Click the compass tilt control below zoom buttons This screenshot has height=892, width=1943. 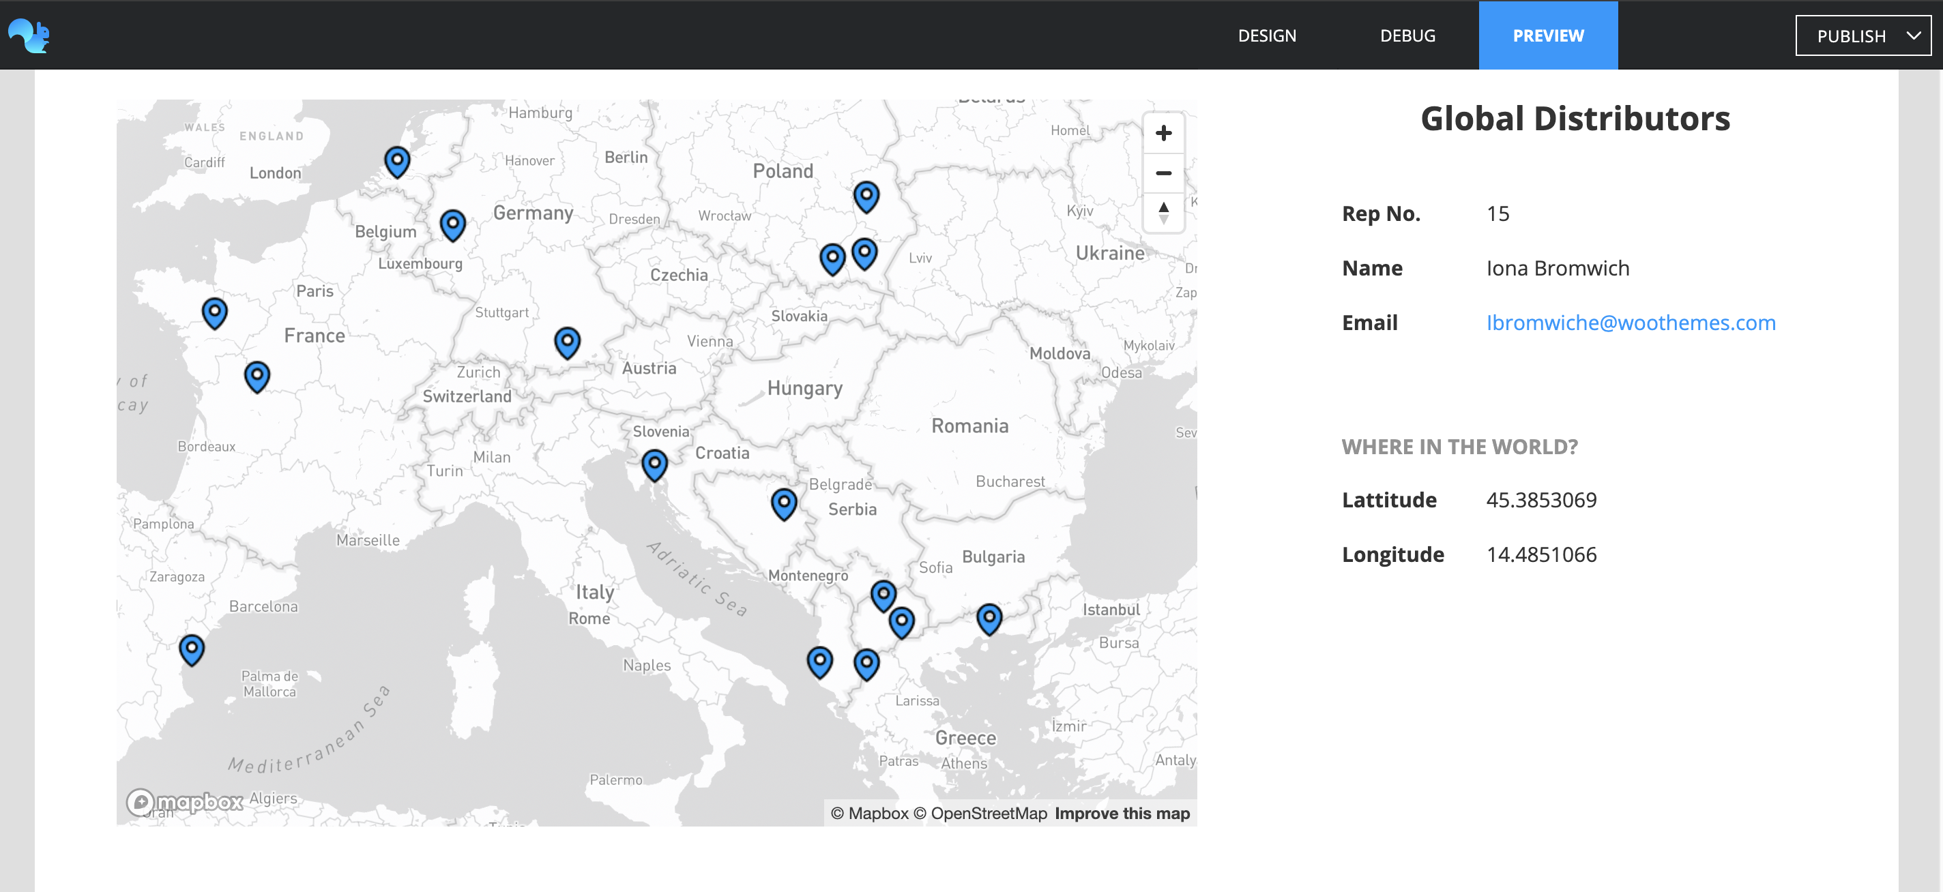coord(1164,213)
